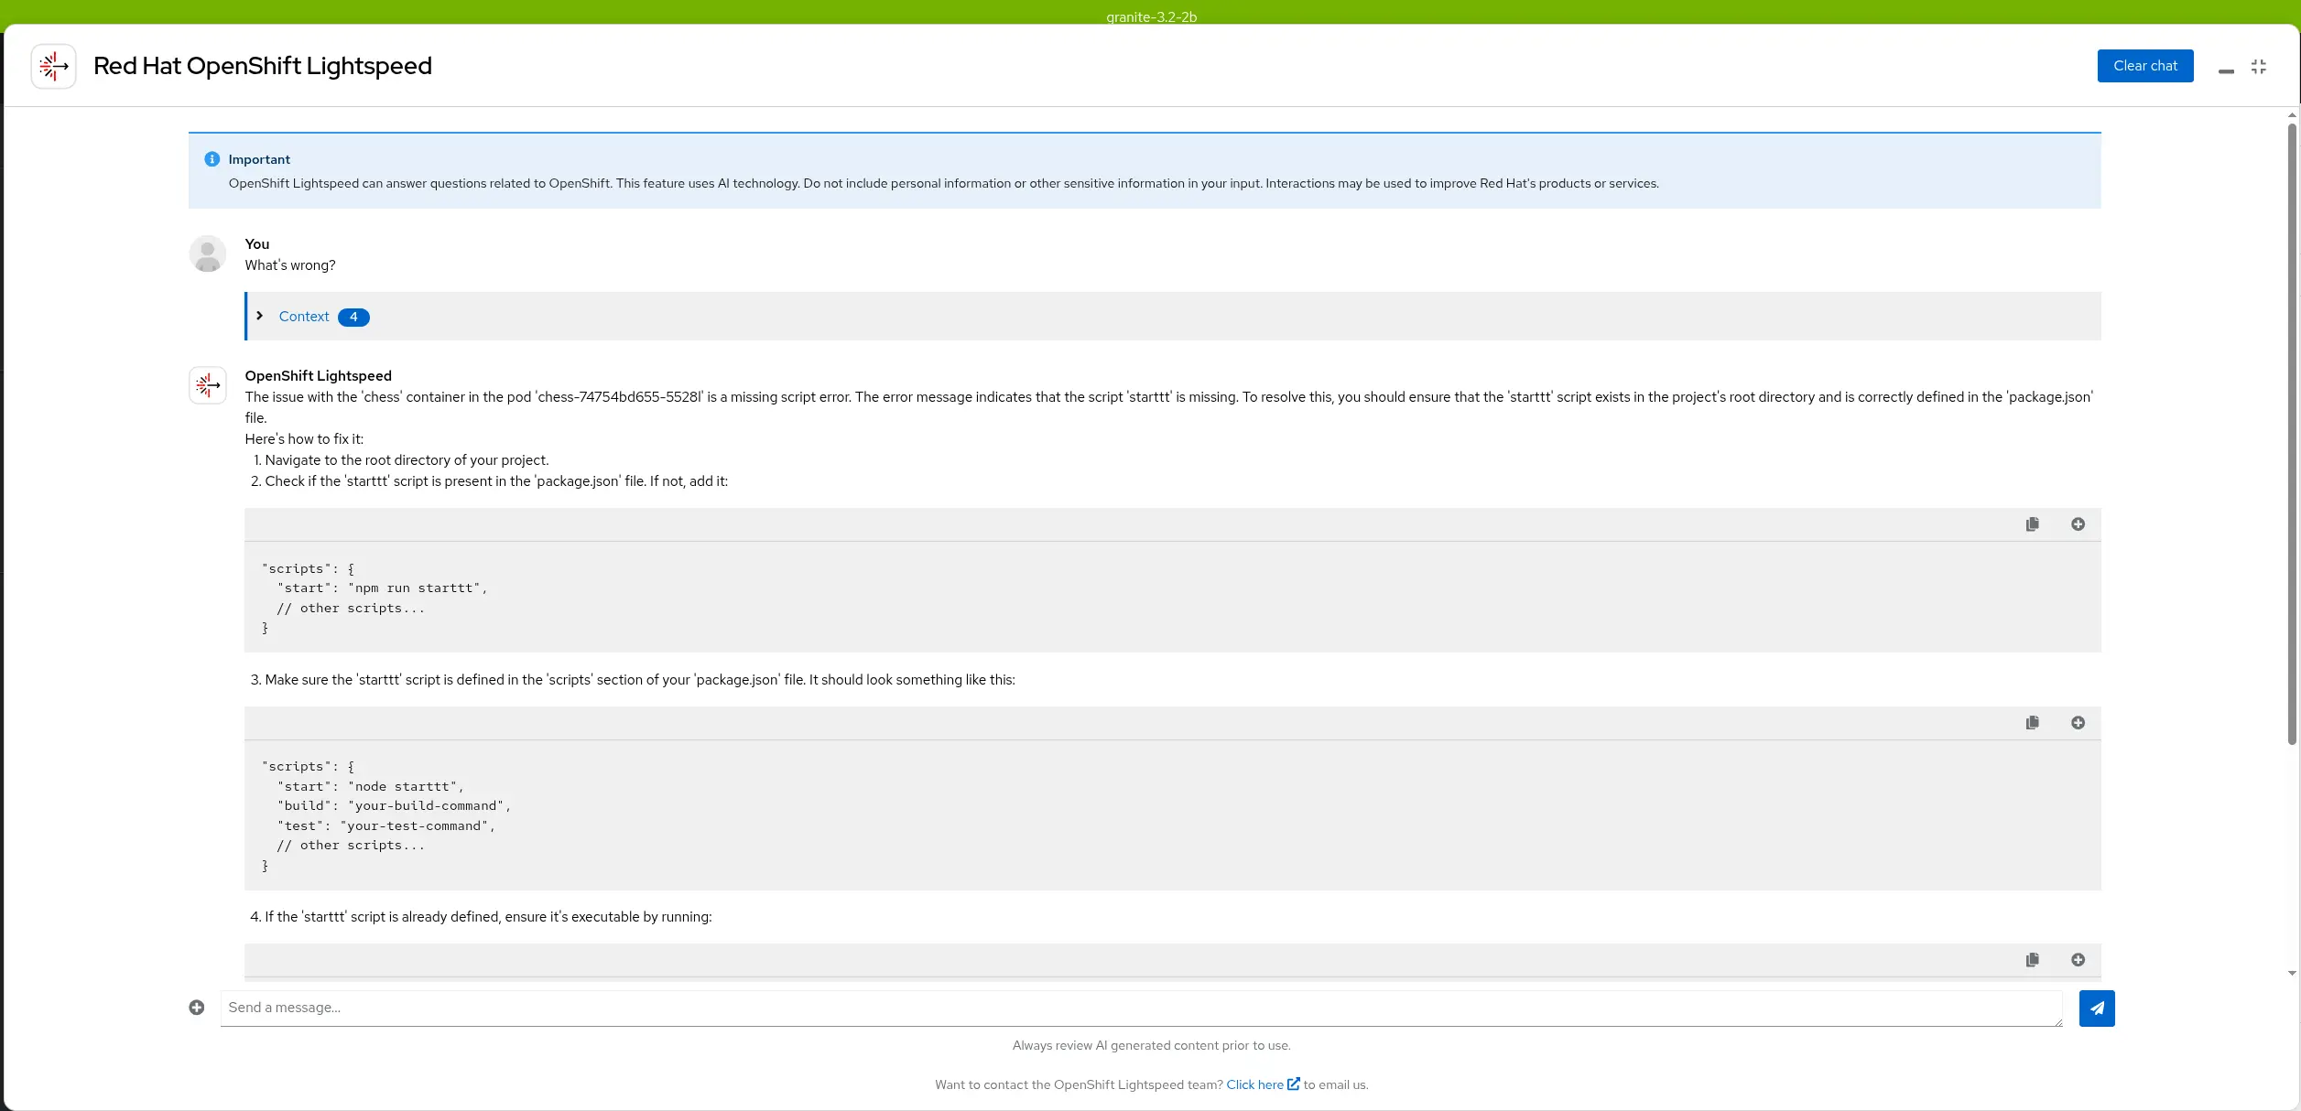Click the user avatar next to 'You'

pos(208,253)
